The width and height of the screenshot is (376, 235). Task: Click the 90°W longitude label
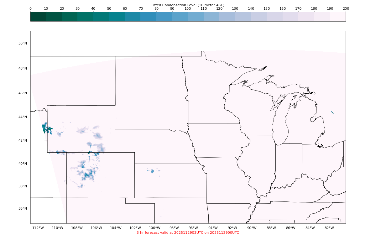coord(252,228)
